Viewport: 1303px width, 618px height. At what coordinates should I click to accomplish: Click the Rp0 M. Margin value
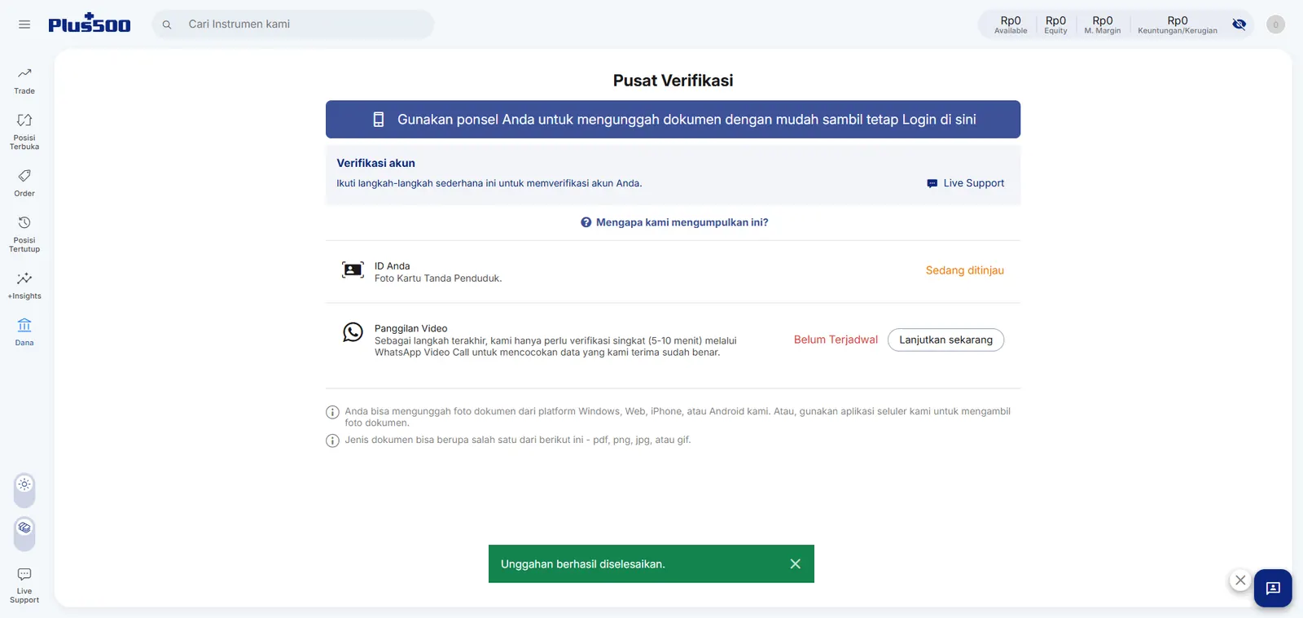pos(1103,24)
